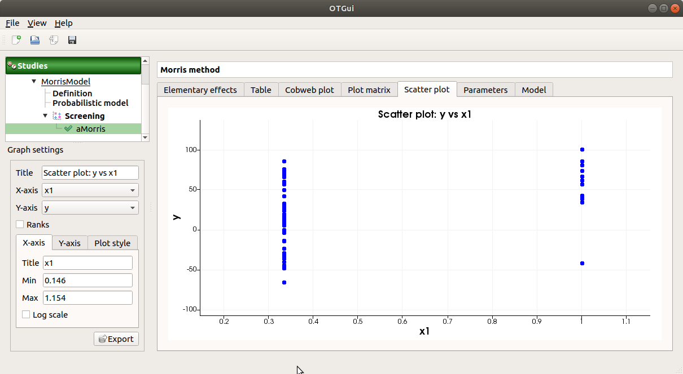Click the Open study toolbar icon
Screen dimensions: 683x374
pyautogui.click(x=35, y=40)
